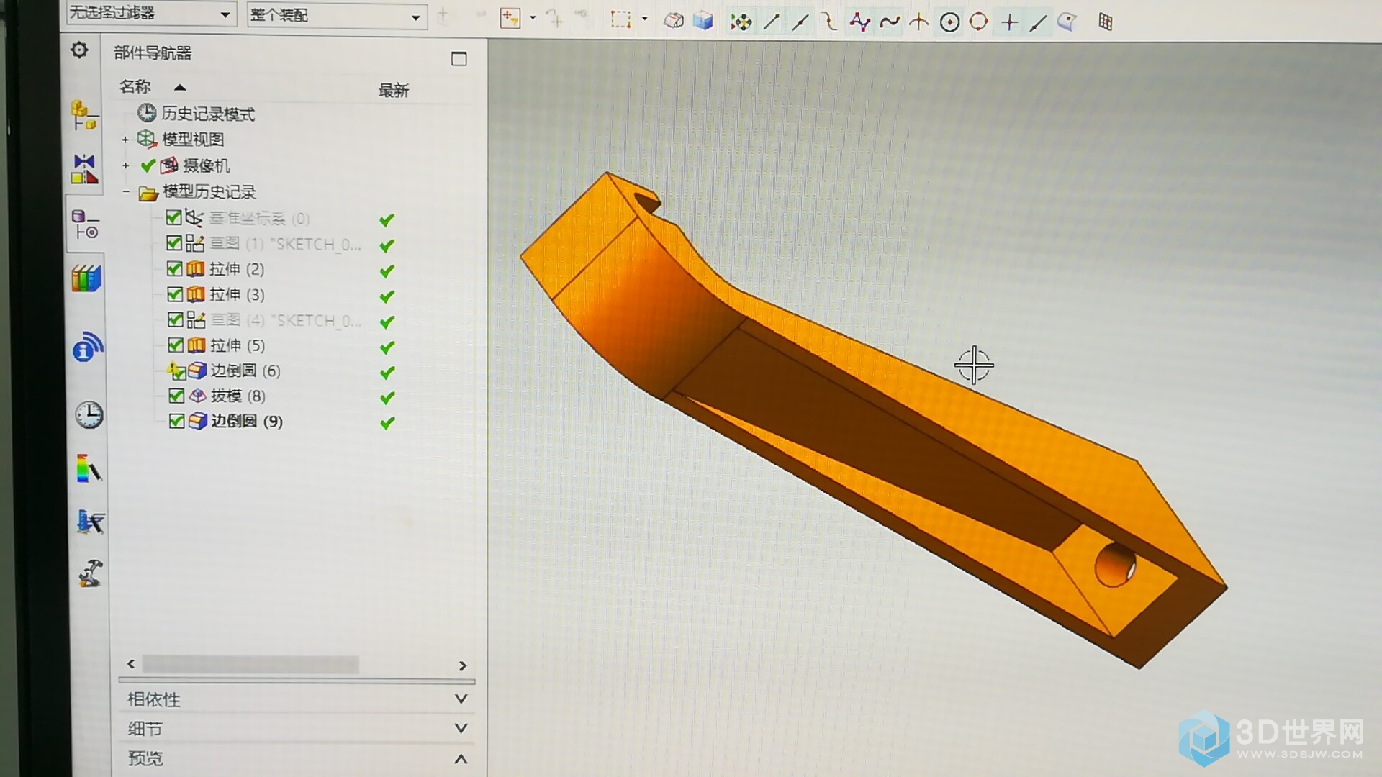Select the 历史记录模式 tree item
This screenshot has width=1382, height=777.
click(208, 114)
